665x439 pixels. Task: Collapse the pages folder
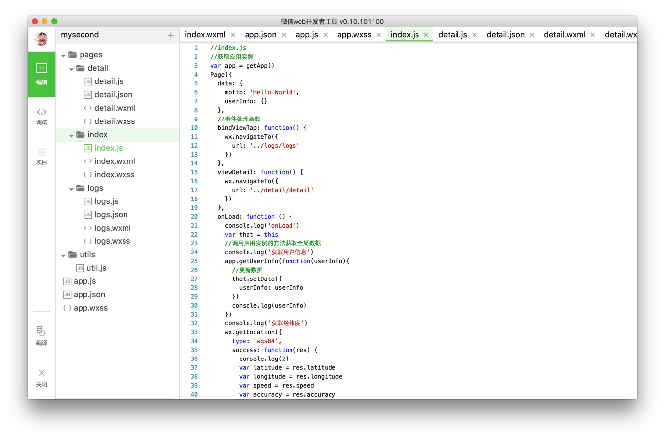click(x=63, y=55)
